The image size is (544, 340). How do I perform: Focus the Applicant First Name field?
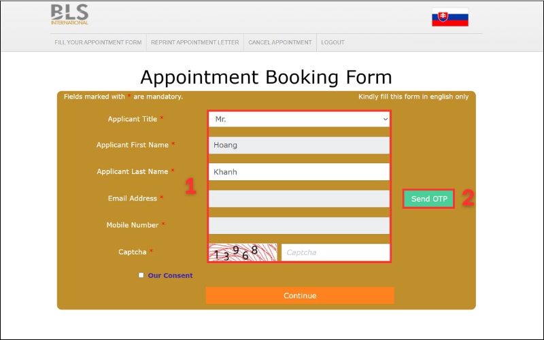pos(299,145)
